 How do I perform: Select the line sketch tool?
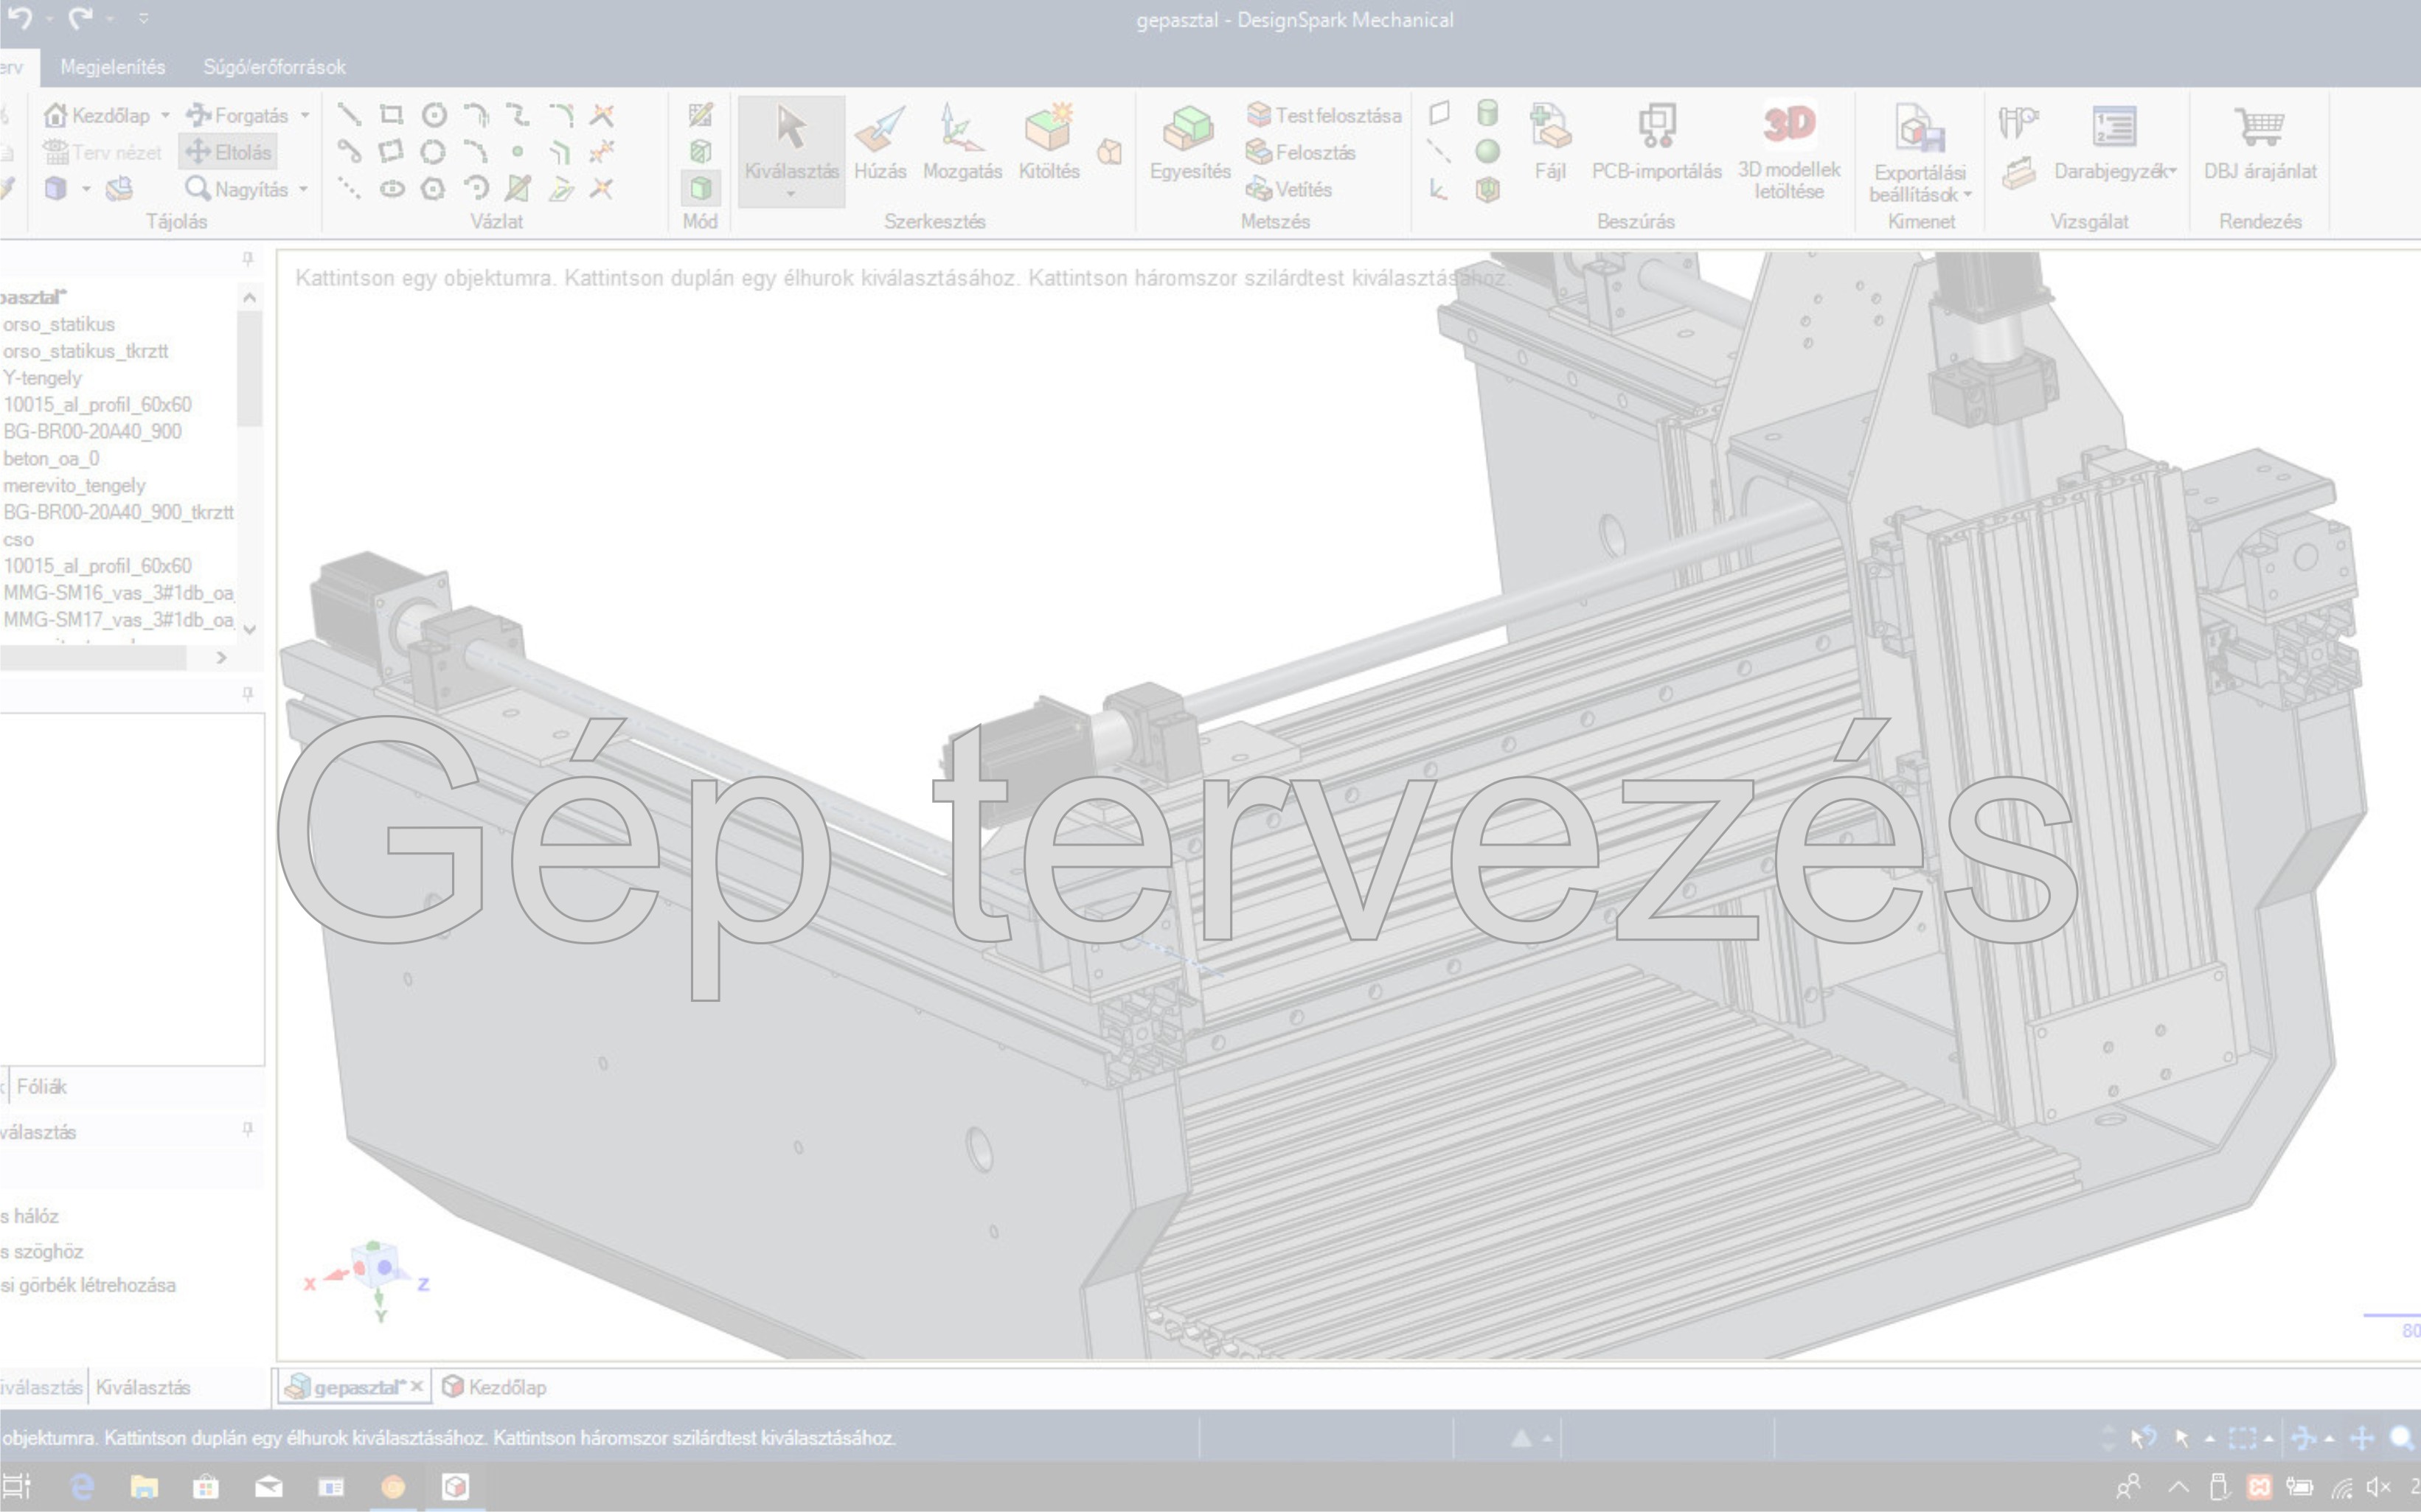[x=349, y=115]
